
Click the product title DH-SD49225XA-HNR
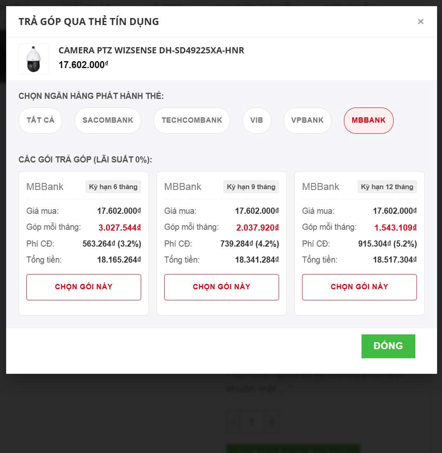[151, 50]
